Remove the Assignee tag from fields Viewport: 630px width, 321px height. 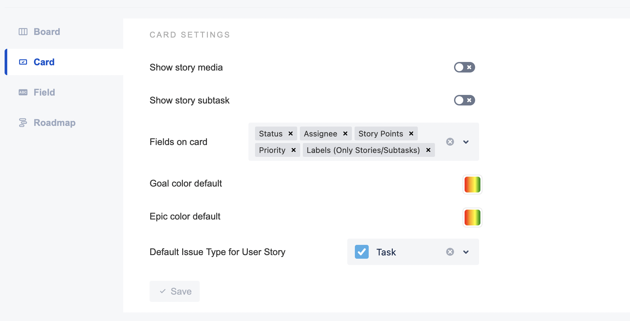(x=345, y=133)
